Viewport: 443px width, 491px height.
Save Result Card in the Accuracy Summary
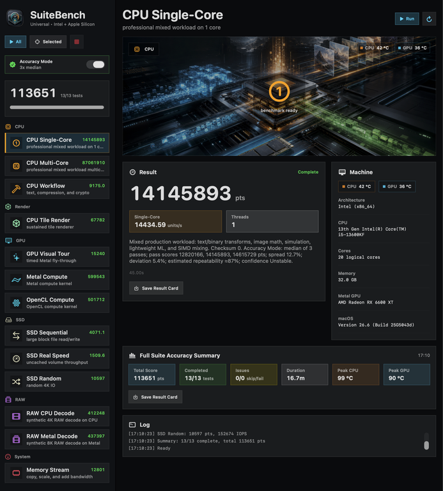coord(155,397)
